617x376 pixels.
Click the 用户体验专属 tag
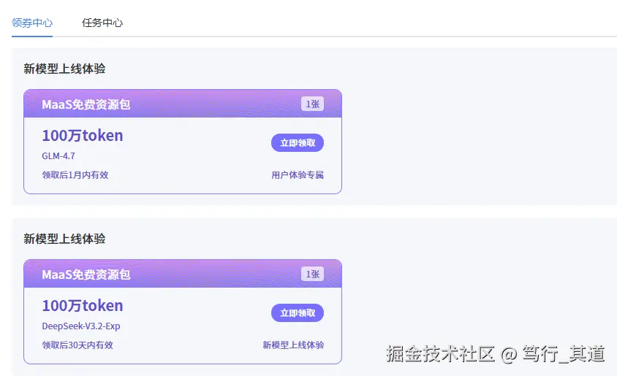click(x=297, y=175)
